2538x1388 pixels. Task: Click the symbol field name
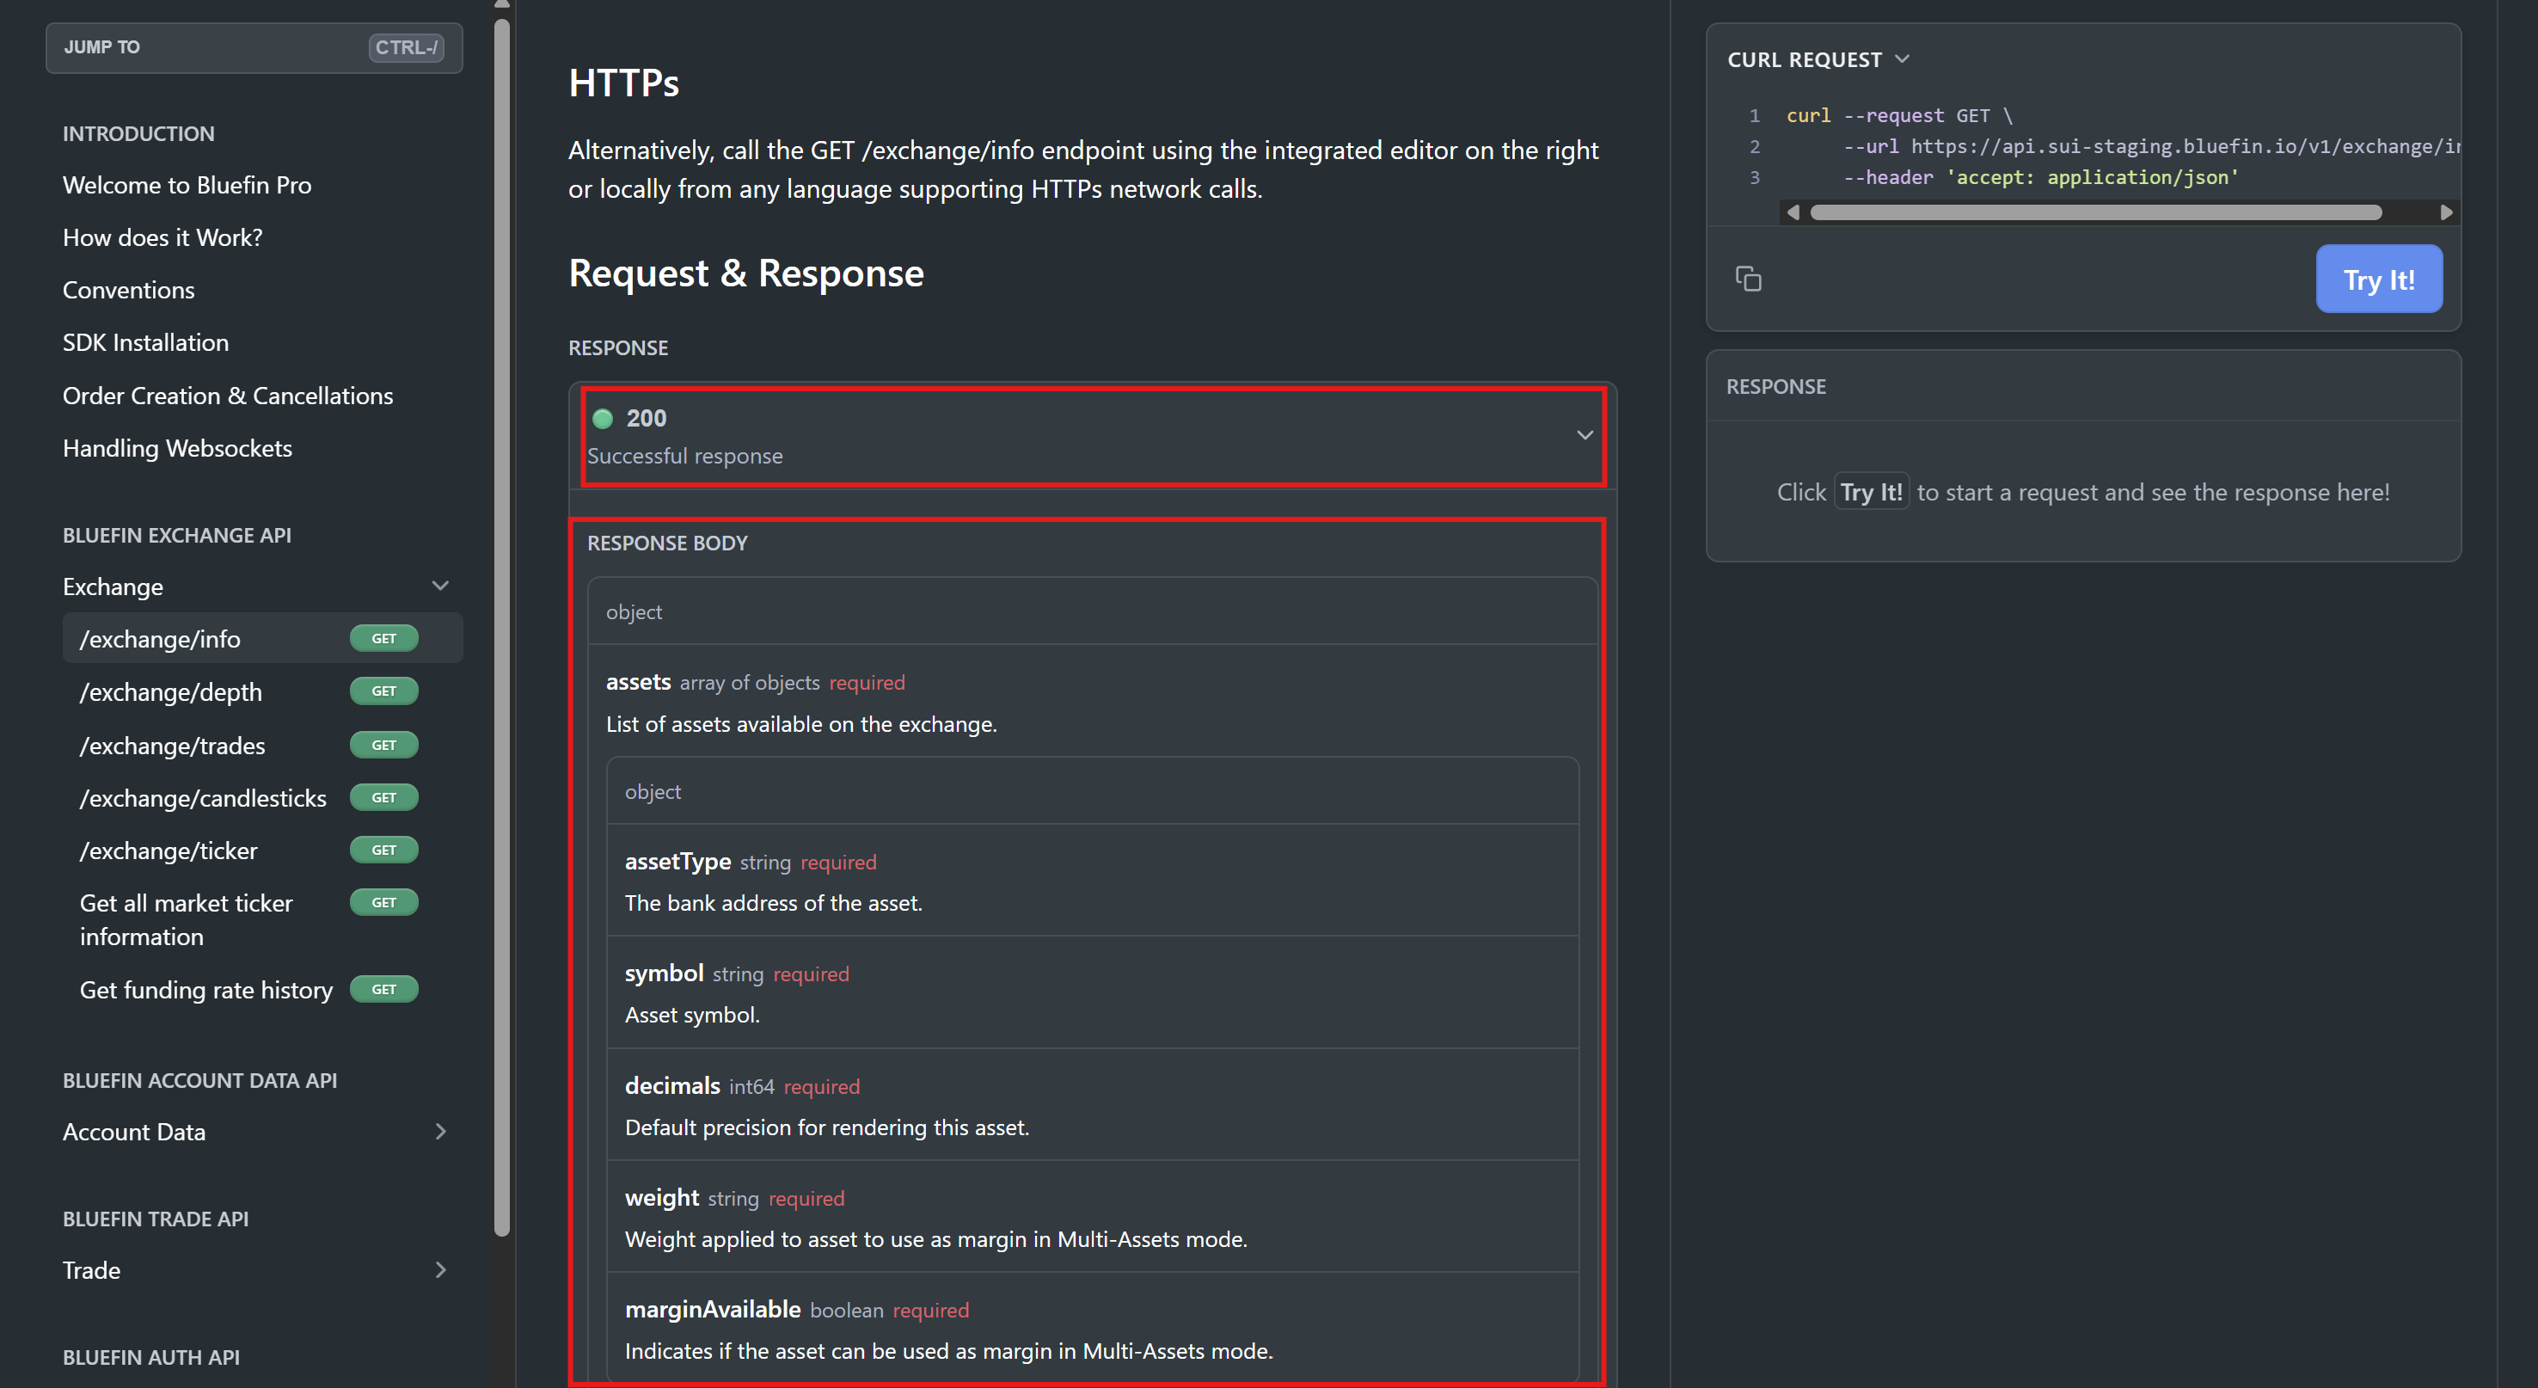(x=664, y=973)
